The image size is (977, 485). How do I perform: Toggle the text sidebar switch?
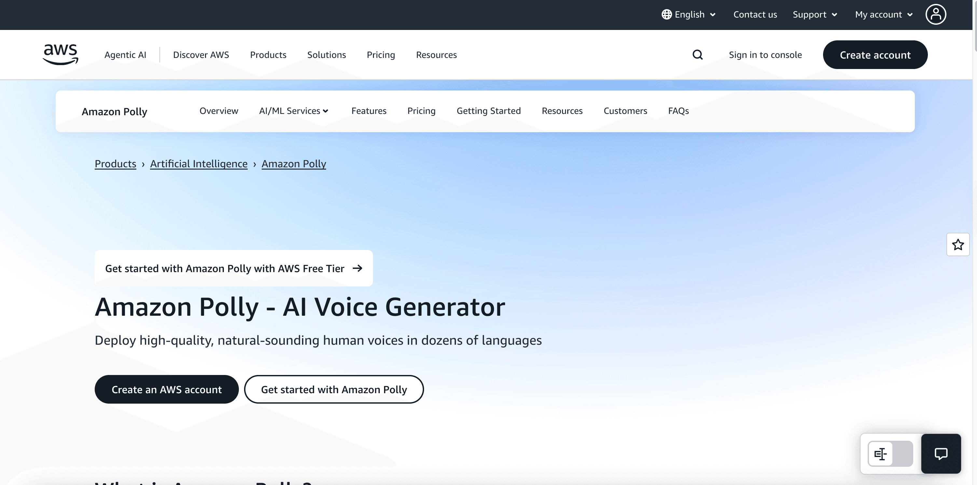[890, 453]
